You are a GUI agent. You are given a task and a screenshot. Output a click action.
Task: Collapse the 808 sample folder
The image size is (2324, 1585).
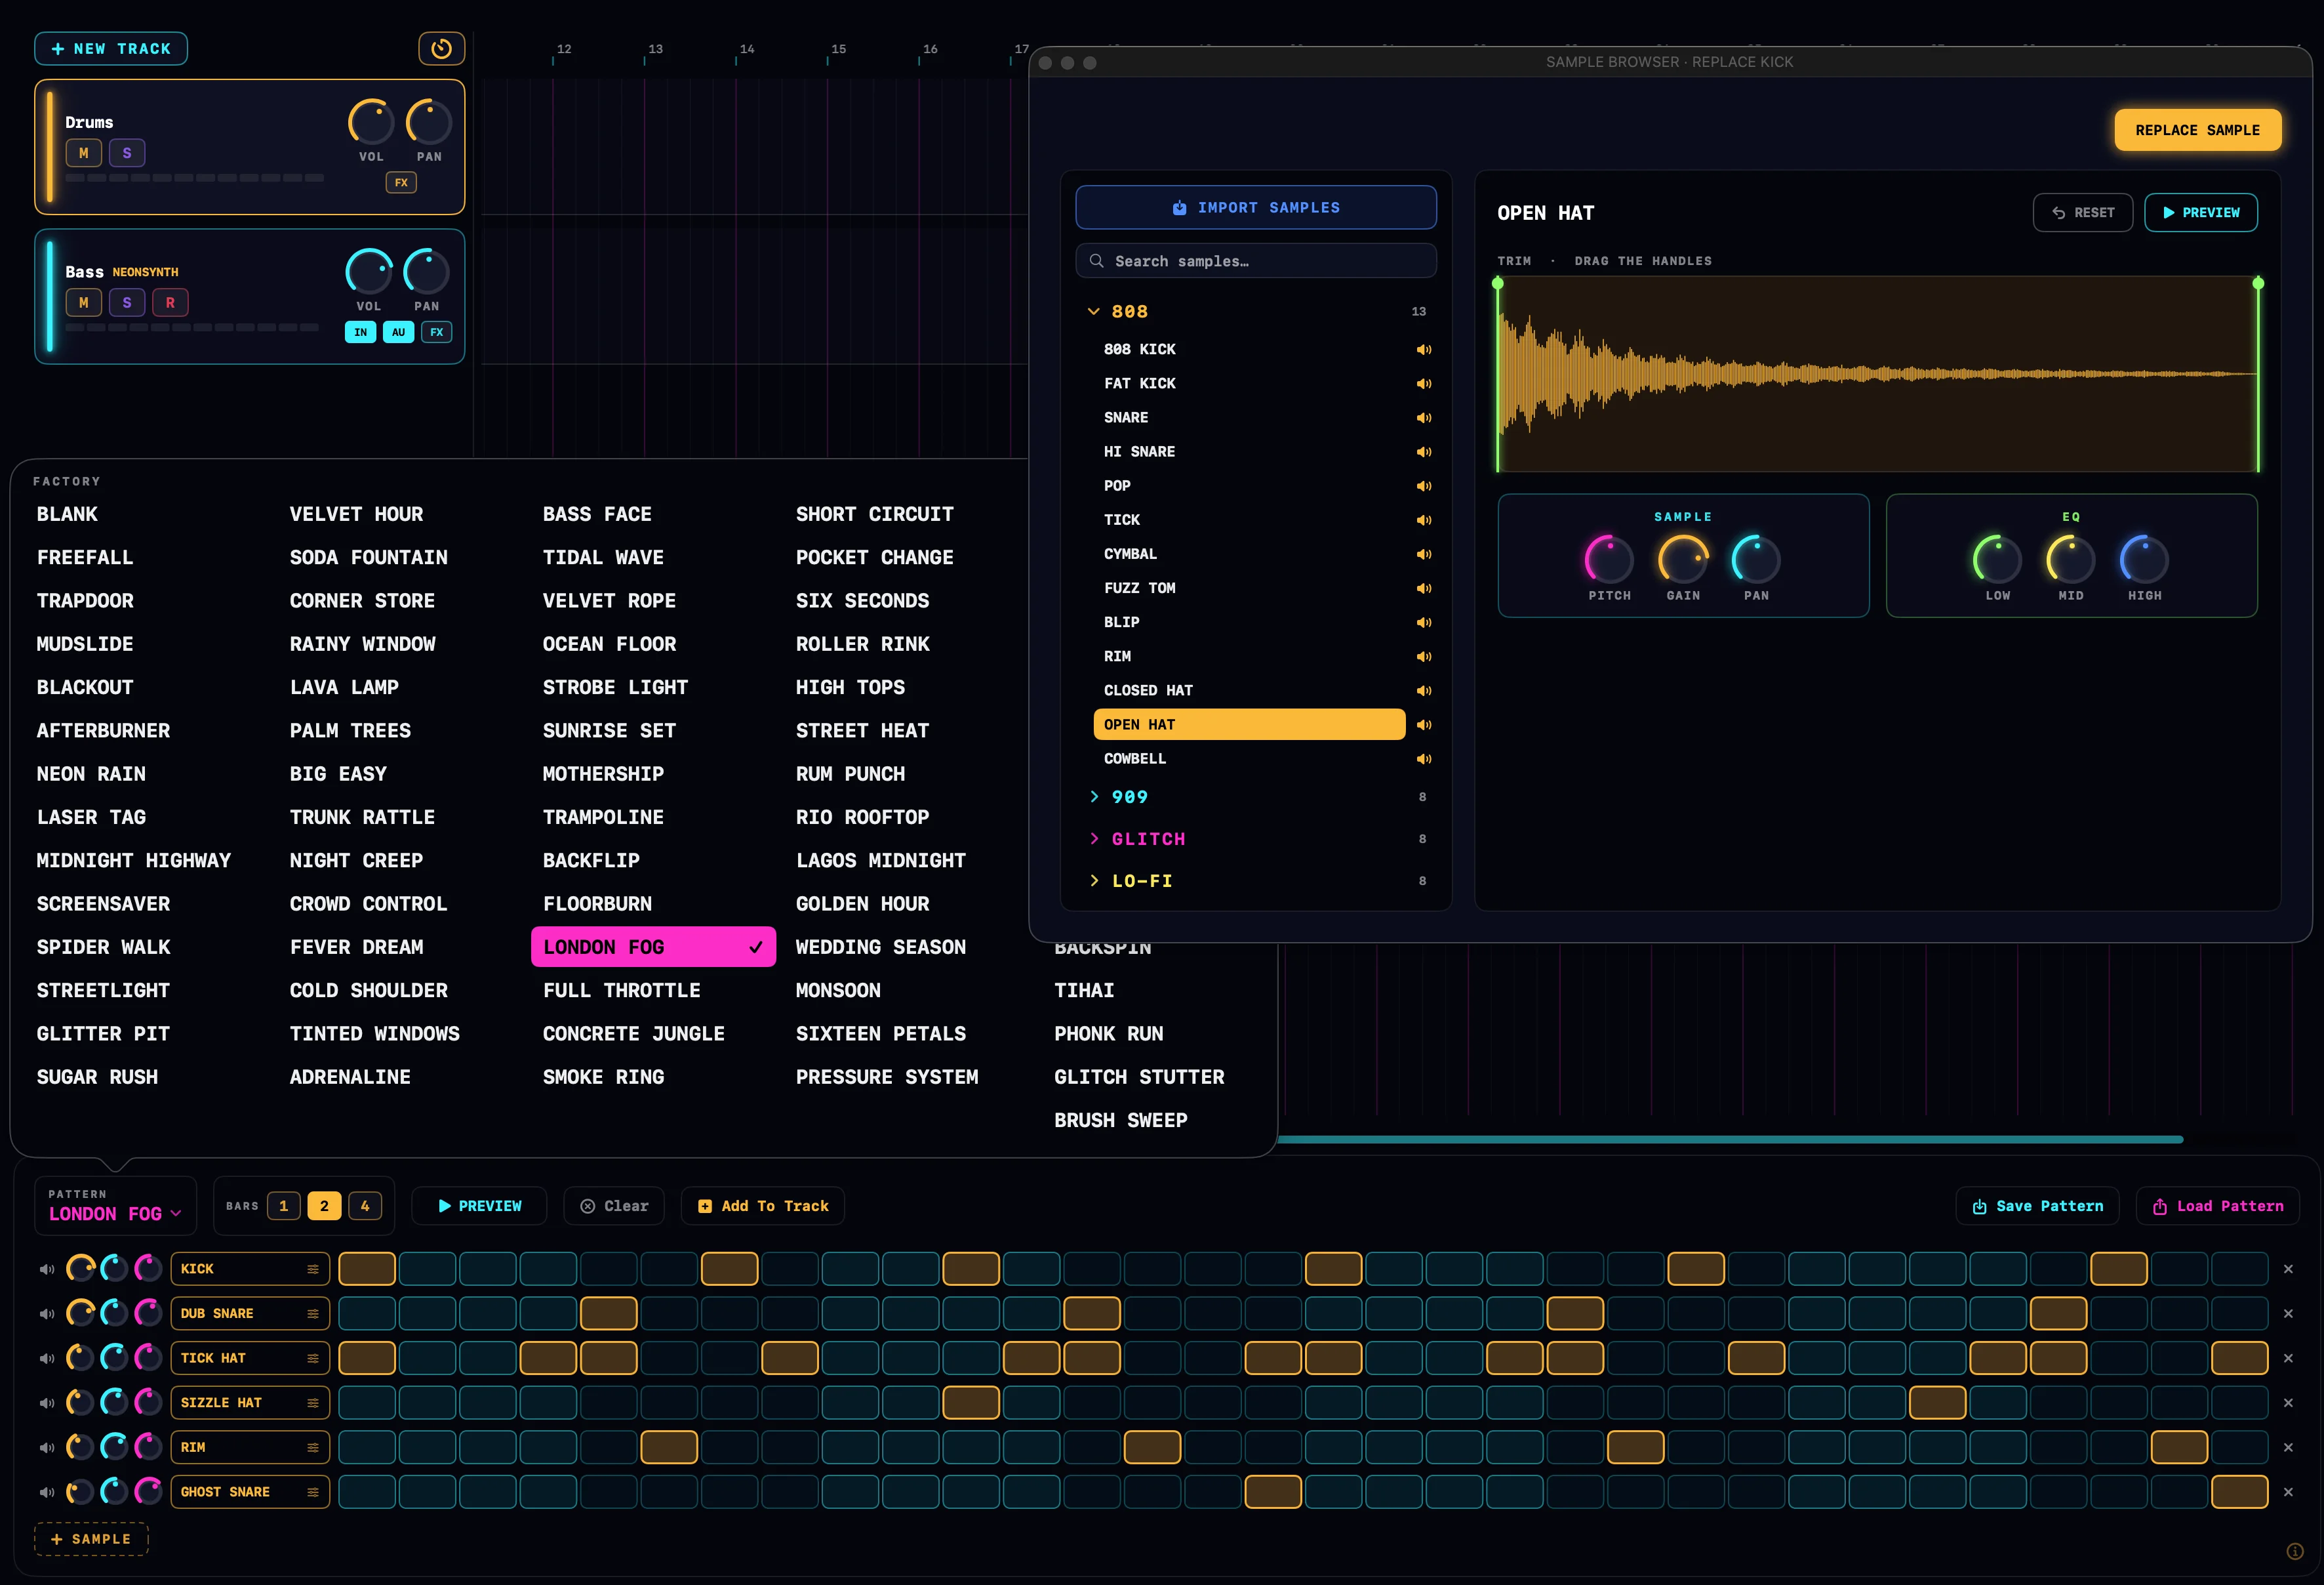pos(1093,311)
